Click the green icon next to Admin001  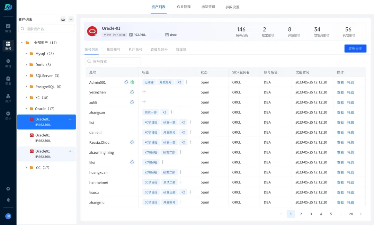tap(132, 82)
